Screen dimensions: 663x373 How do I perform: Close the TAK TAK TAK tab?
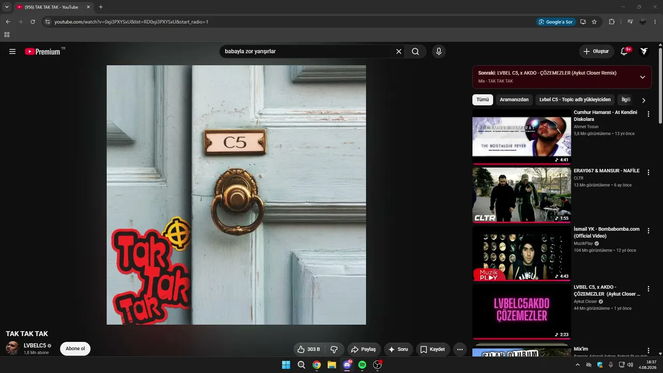coord(88,7)
